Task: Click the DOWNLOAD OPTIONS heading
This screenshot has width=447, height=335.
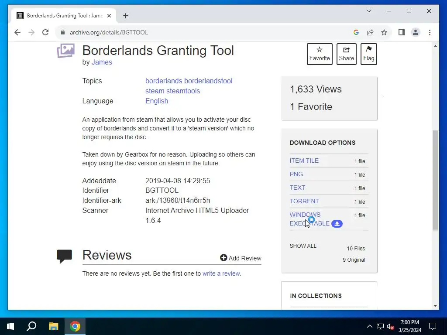Action: (323, 143)
